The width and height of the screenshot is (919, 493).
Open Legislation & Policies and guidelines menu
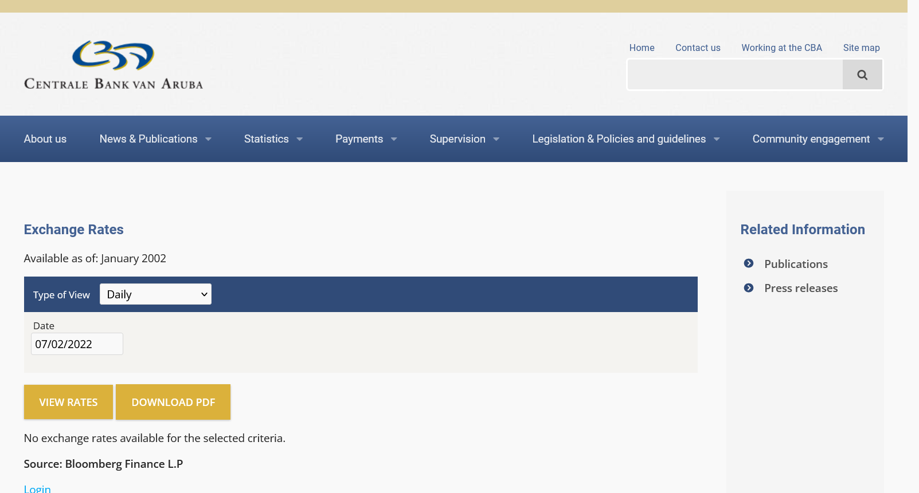tap(619, 139)
